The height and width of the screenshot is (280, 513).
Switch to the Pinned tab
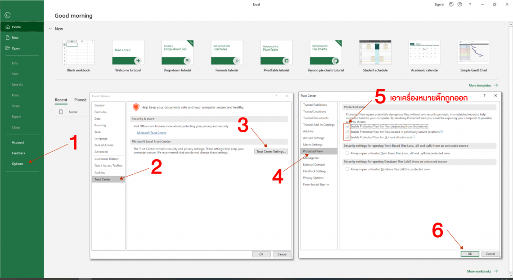[80, 99]
